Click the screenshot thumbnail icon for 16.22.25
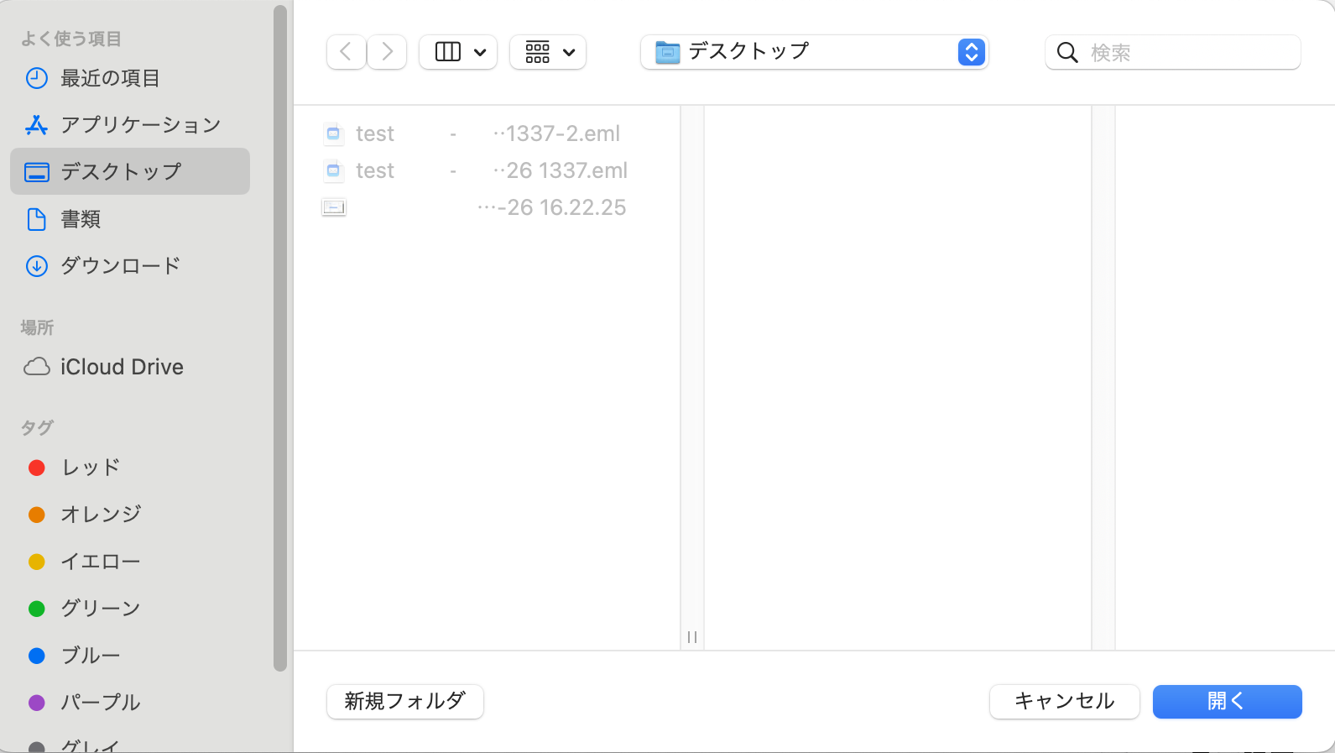 [x=334, y=207]
